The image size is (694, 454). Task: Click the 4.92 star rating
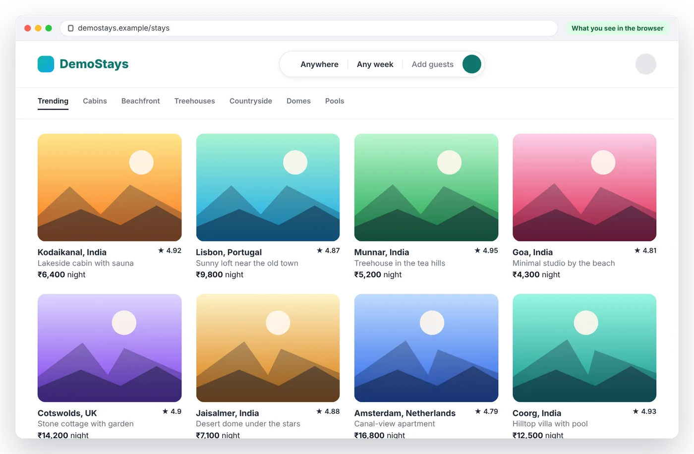coord(170,251)
